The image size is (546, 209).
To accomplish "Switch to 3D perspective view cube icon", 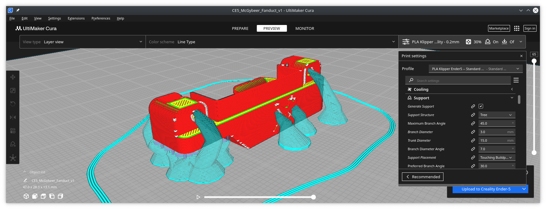I will pyautogui.click(x=26, y=196).
